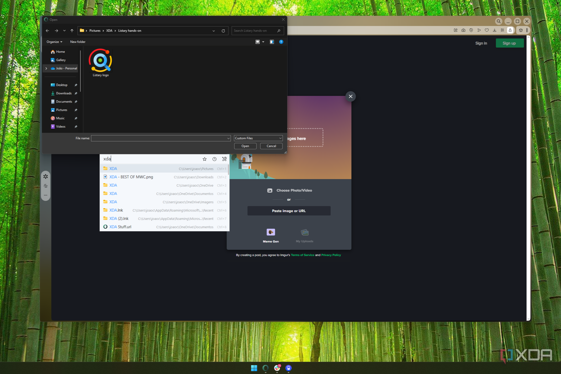
Task: Open Listary recent history clock icon
Action: tap(214, 159)
